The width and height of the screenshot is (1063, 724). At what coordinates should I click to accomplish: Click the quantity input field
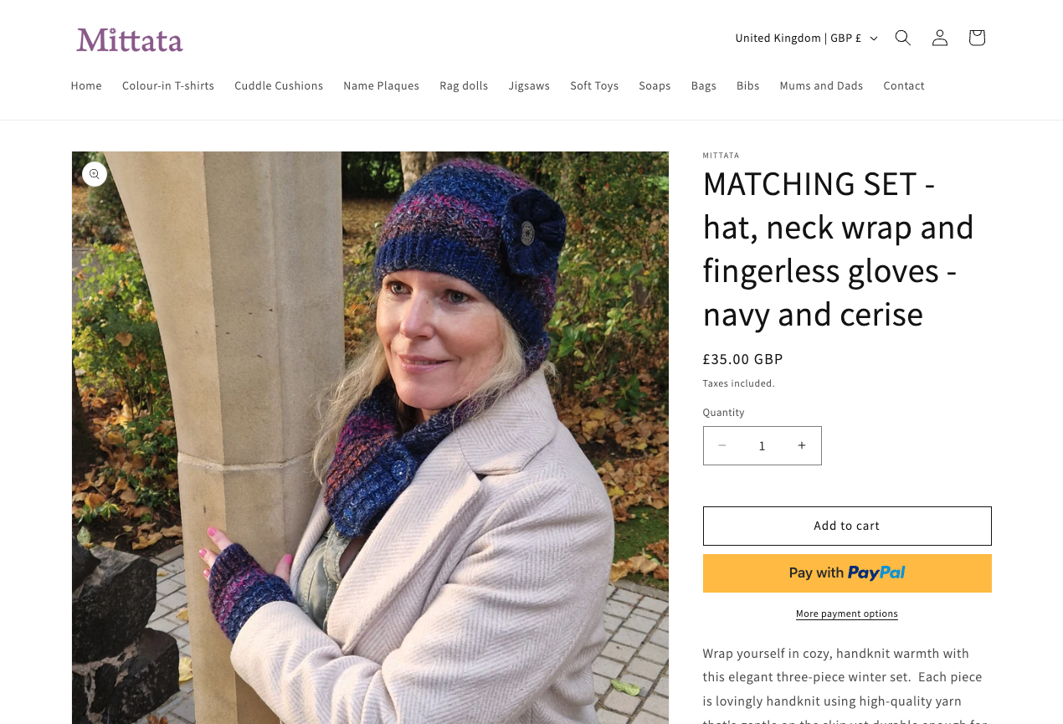tap(762, 446)
